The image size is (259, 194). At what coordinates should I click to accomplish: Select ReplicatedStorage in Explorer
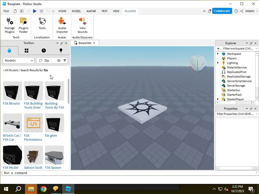pyautogui.click(x=239, y=77)
